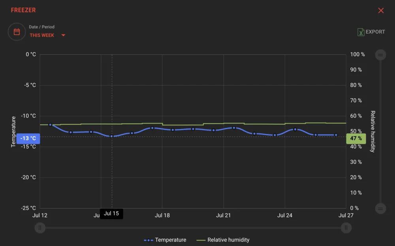Click the Jul 24 x-axis label
Screen dimensions: 395x246
coord(285,215)
